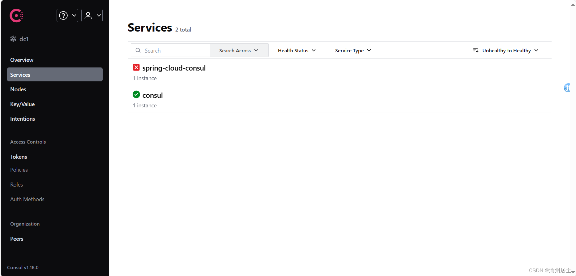
Task: Click the green passing check icon for consul
Action: pyautogui.click(x=136, y=94)
